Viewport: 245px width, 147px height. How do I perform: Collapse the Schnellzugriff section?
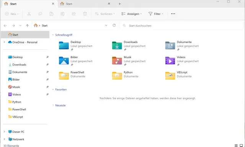pos(53,35)
